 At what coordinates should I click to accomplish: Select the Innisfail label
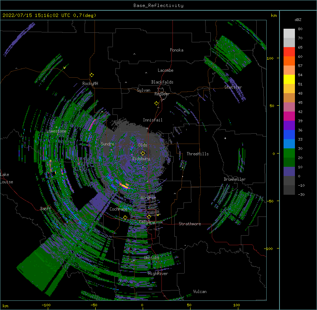[x=153, y=120]
